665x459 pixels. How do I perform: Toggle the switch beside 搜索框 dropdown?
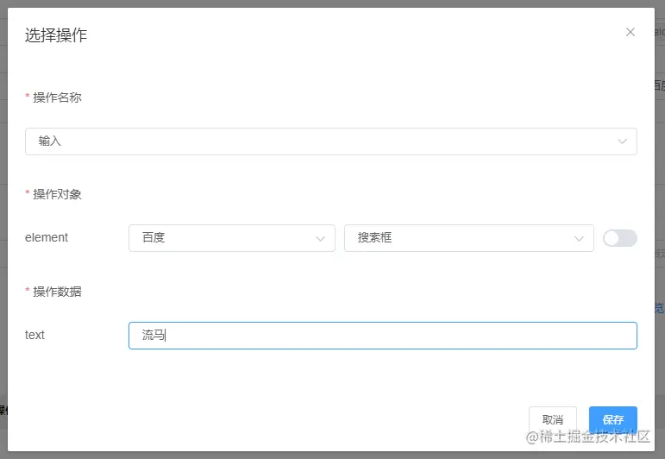click(x=620, y=238)
